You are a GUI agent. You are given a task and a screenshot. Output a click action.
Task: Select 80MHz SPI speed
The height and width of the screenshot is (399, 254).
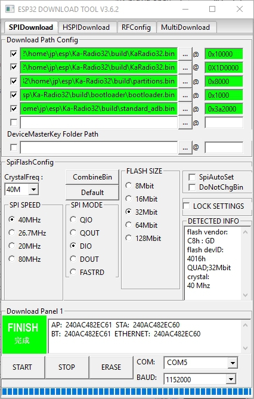click(12, 259)
